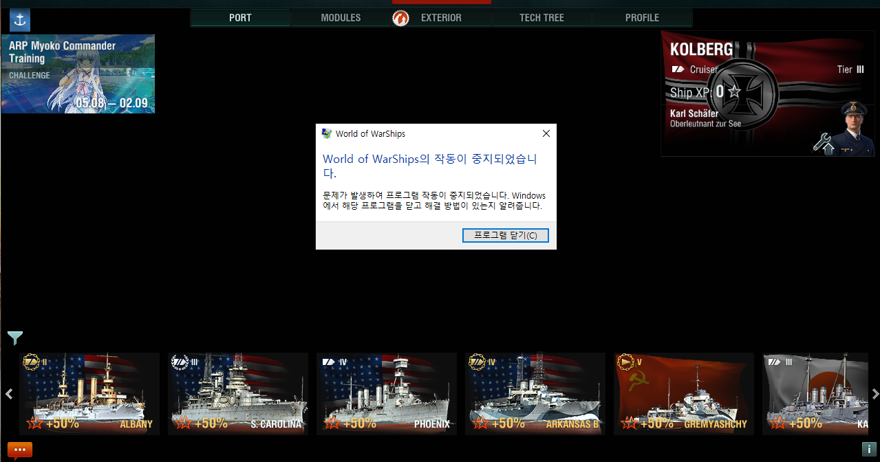880x462 pixels.
Task: Click the KOLBERG ship name
Action: (701, 49)
